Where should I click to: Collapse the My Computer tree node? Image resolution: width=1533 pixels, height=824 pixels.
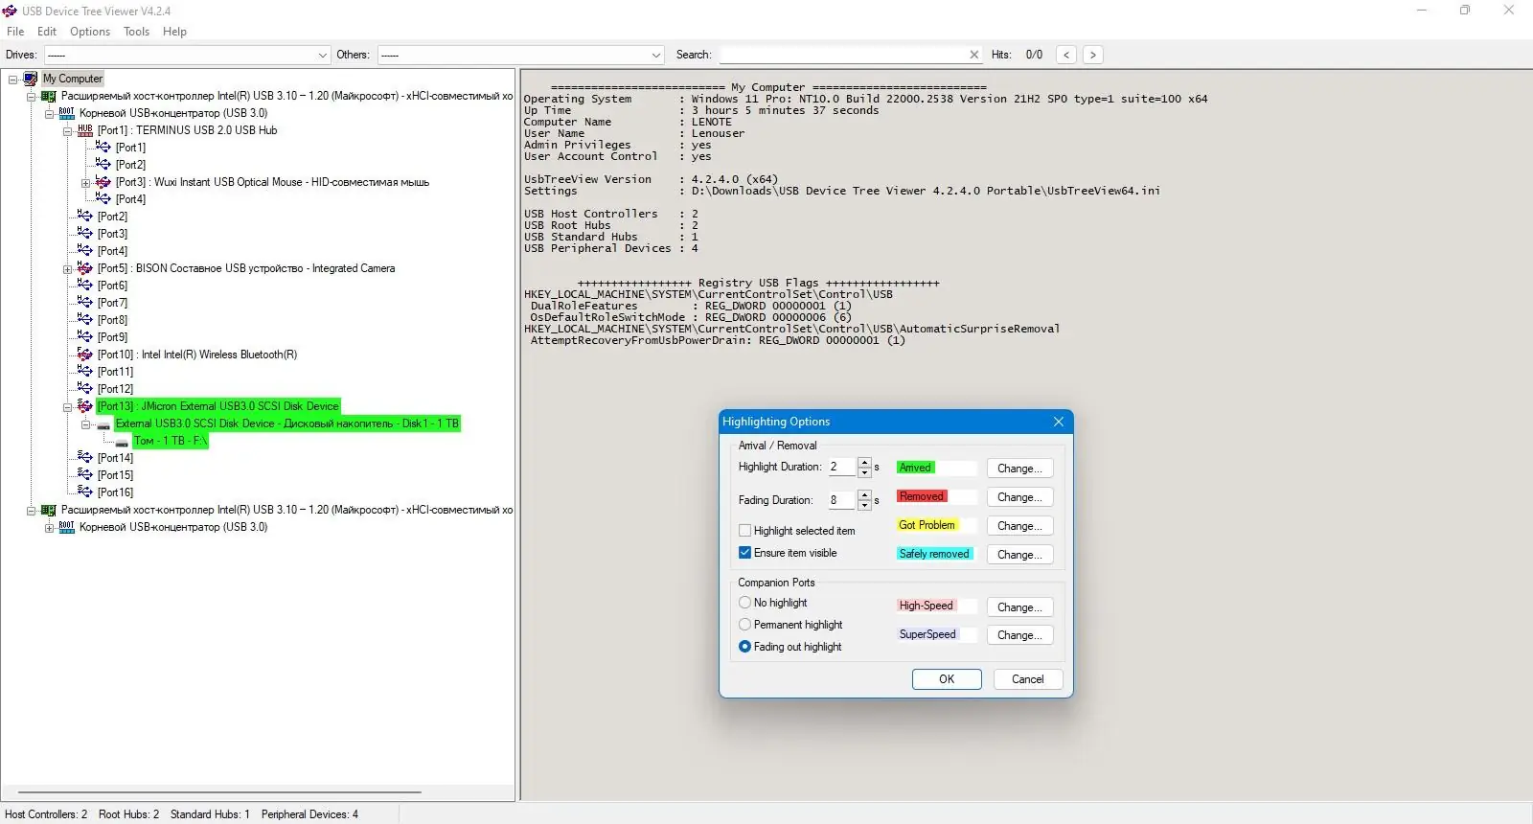click(x=13, y=79)
